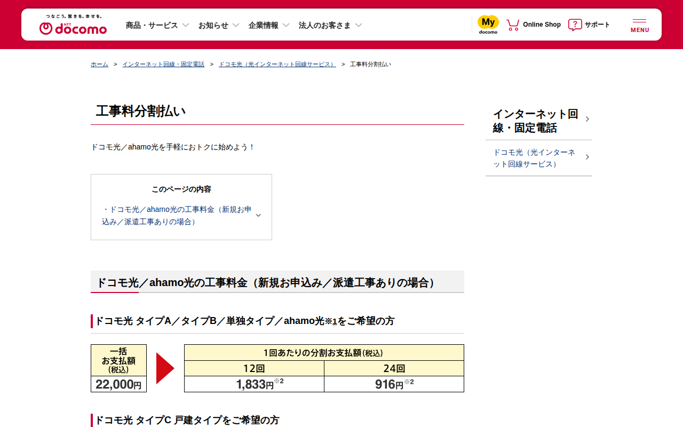Viewport: 683px width, 427px height.
Task: Click the arrow next to sidebar ドコモ光 item
Action: click(587, 157)
